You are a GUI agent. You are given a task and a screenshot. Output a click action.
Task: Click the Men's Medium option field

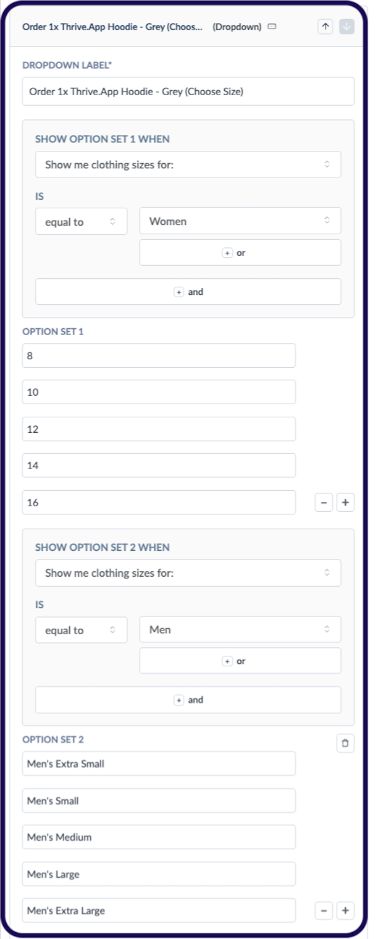[x=159, y=836]
